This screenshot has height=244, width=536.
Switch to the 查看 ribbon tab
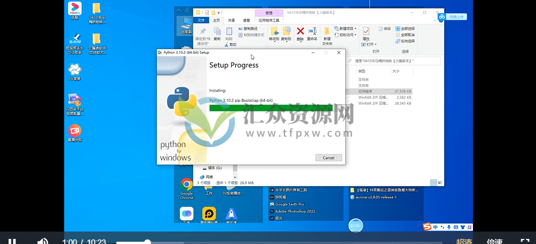[246, 20]
